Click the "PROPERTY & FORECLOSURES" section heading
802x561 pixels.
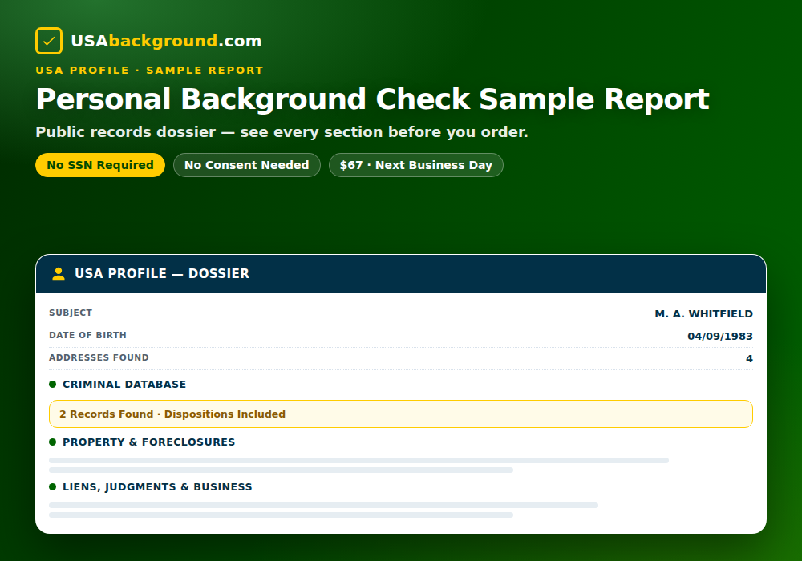(x=149, y=442)
